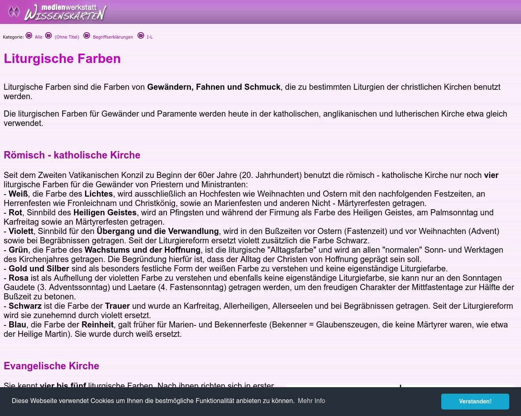Click the bold word Reinheit
Image resolution: width=521 pixels, height=416 pixels.
98,325
